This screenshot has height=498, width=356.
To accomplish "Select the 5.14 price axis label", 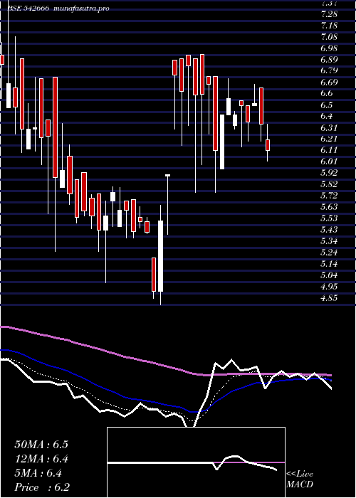I will 329,264.
